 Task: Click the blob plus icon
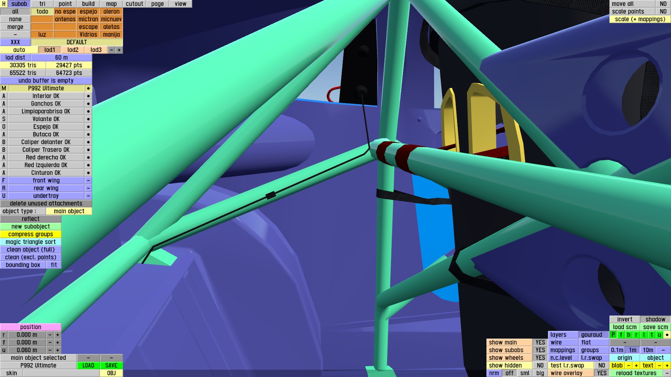coord(636,365)
